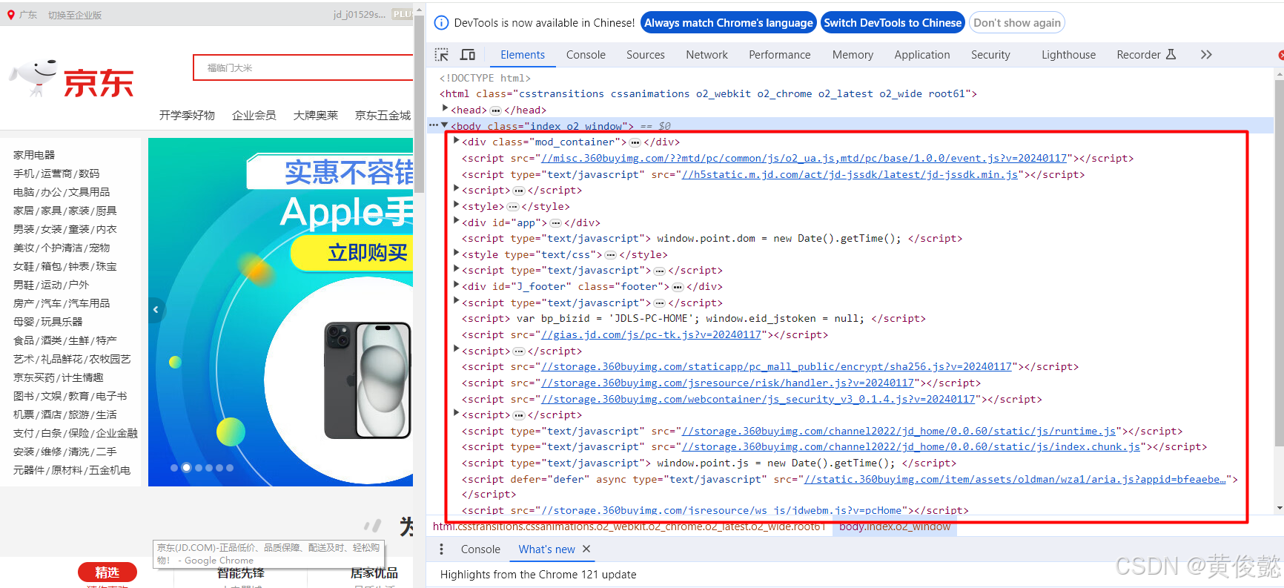Image resolution: width=1284 pixels, height=588 pixels.
Task: Open the aria.js script link
Action: click(x=1015, y=479)
